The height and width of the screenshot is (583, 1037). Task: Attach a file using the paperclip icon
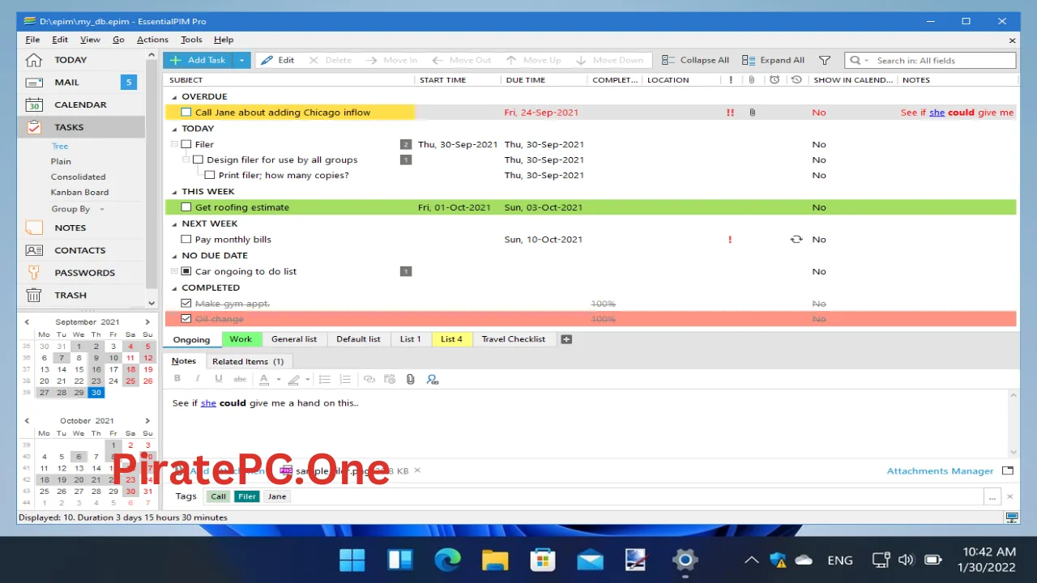411,379
